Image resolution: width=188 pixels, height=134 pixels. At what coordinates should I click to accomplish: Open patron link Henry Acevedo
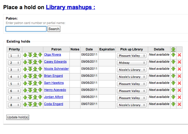[55, 90]
